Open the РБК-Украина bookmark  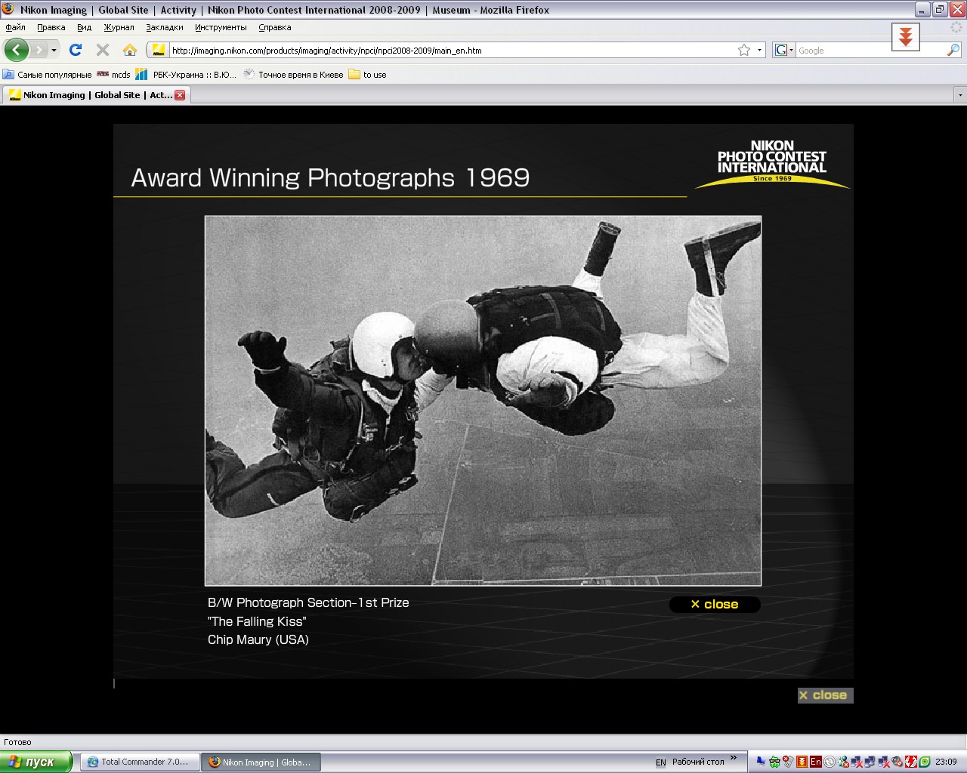click(186, 75)
